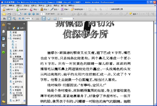Select the 文件目录 bookmark
157x106 pixels.
click(x=17, y=35)
